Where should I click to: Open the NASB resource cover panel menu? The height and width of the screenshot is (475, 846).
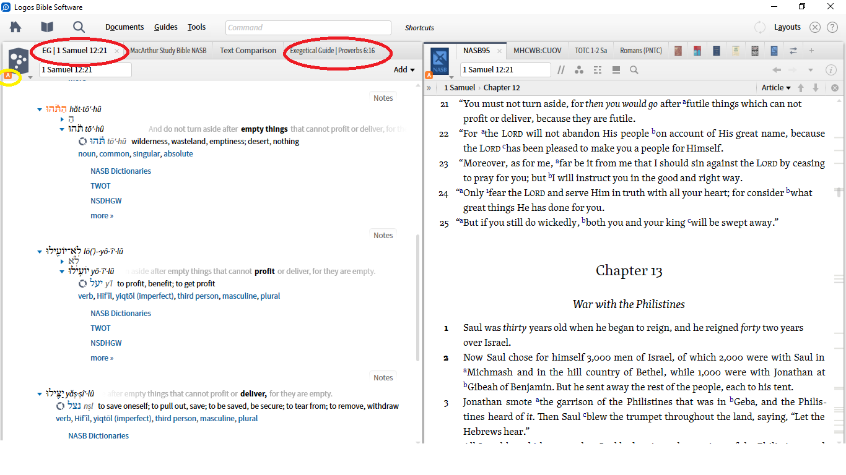tap(438, 61)
